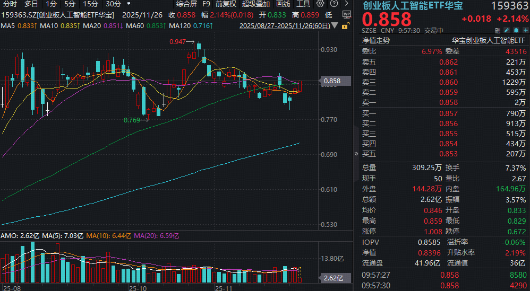Toggle 超级叠加 overlay mode
This screenshot has width=530, height=291.
pos(256,4)
